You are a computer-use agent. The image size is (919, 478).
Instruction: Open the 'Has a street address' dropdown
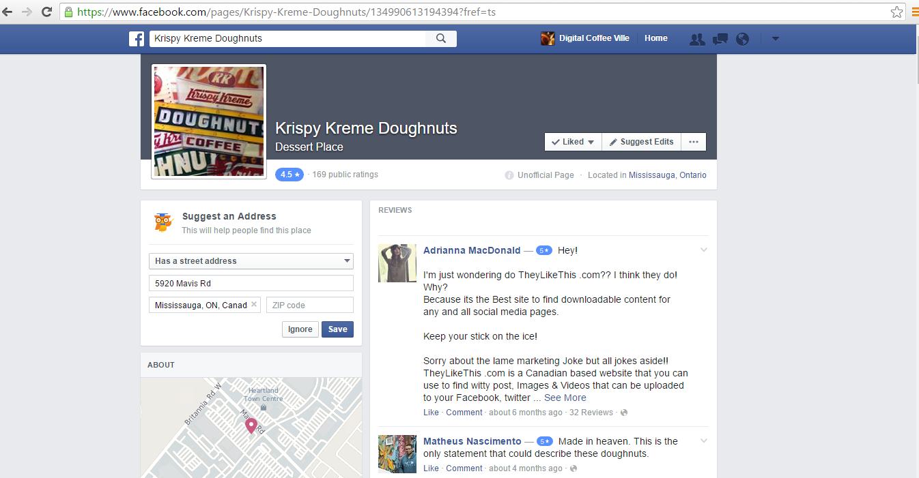pos(251,261)
